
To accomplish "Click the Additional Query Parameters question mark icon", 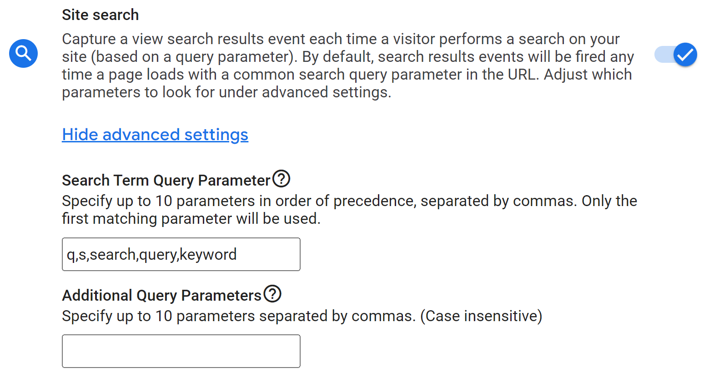I will pos(272,294).
